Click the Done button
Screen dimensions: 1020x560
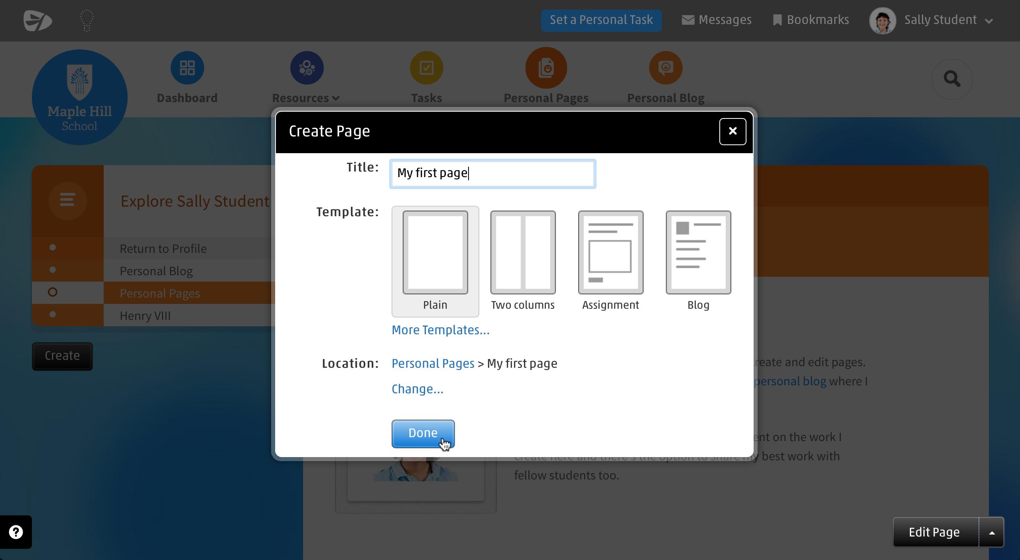click(x=423, y=433)
